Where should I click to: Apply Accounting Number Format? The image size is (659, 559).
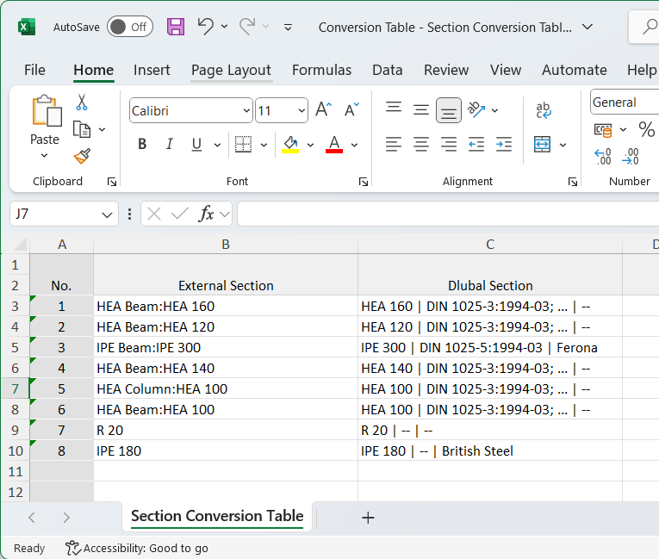(x=603, y=130)
